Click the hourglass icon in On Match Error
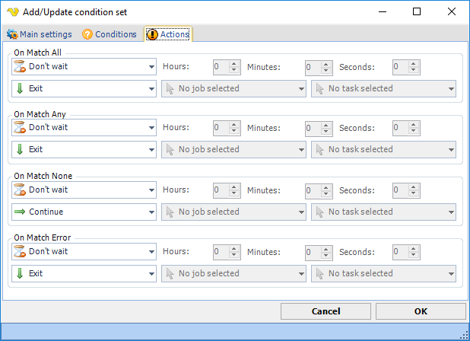 click(x=20, y=251)
